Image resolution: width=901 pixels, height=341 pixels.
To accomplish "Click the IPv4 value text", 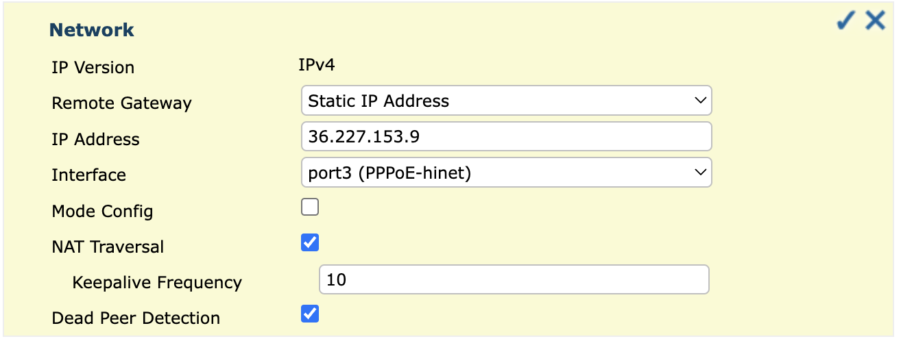I will point(317,66).
